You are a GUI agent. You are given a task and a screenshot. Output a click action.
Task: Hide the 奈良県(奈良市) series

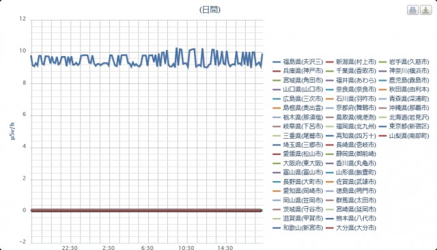click(351, 89)
